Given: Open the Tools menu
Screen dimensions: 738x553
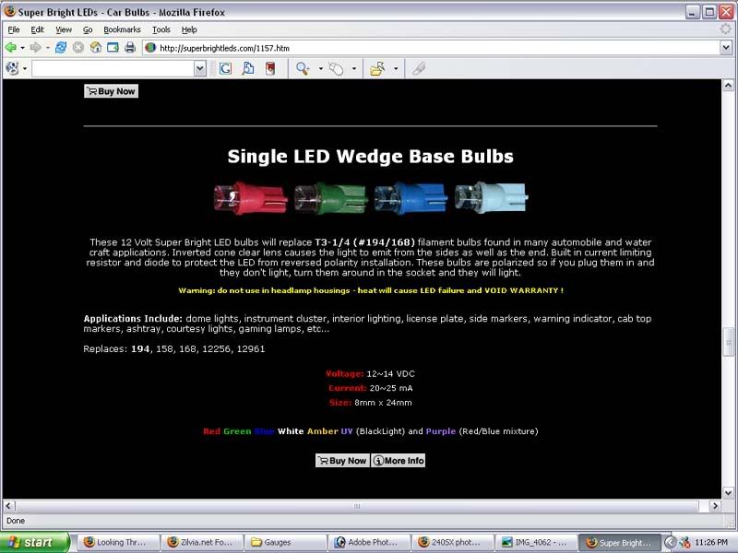Looking at the screenshot, I should tap(161, 29).
